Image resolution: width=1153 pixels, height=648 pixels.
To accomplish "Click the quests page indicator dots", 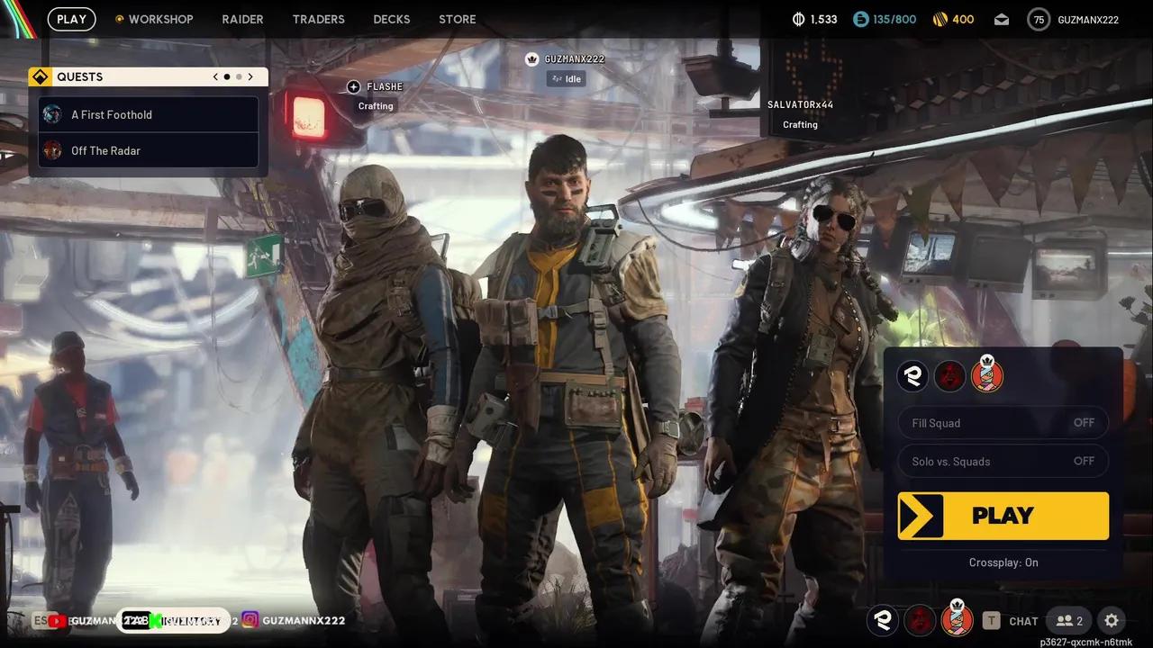I will 232,76.
